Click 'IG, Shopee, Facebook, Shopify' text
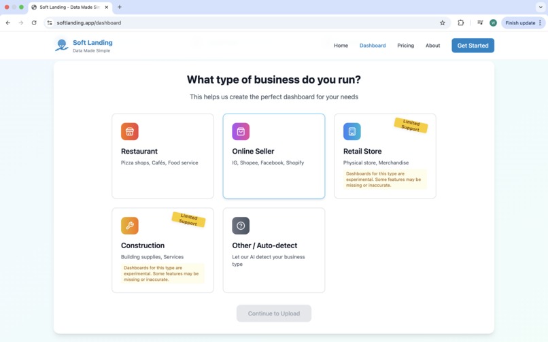 pyautogui.click(x=268, y=163)
